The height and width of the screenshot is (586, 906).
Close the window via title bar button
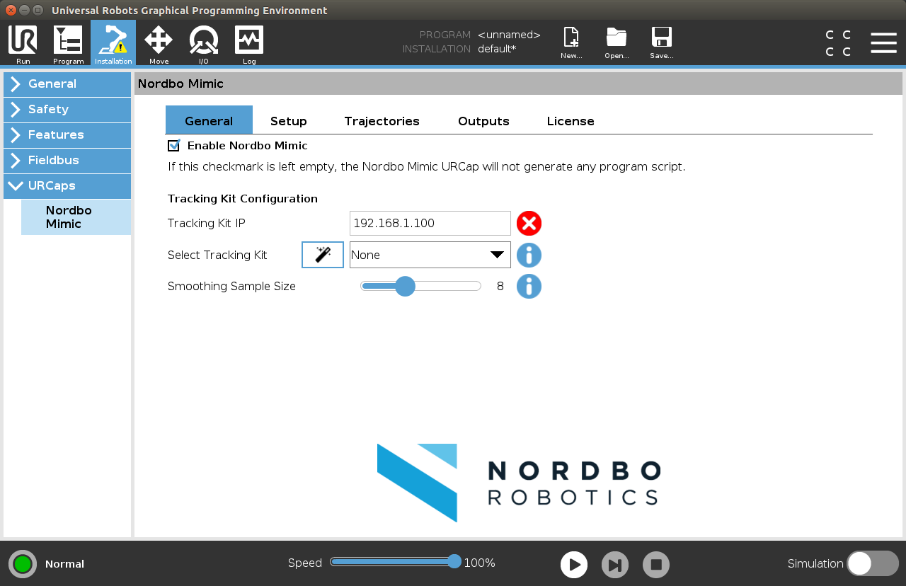tap(11, 10)
